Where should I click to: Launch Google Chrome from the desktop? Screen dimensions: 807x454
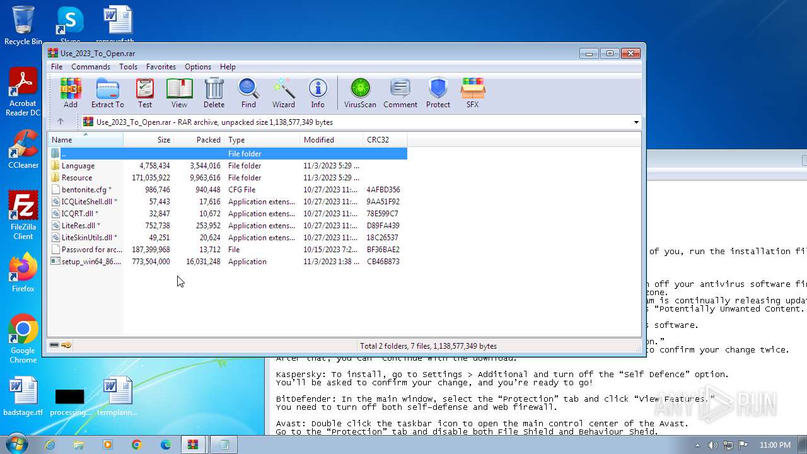pos(23,339)
